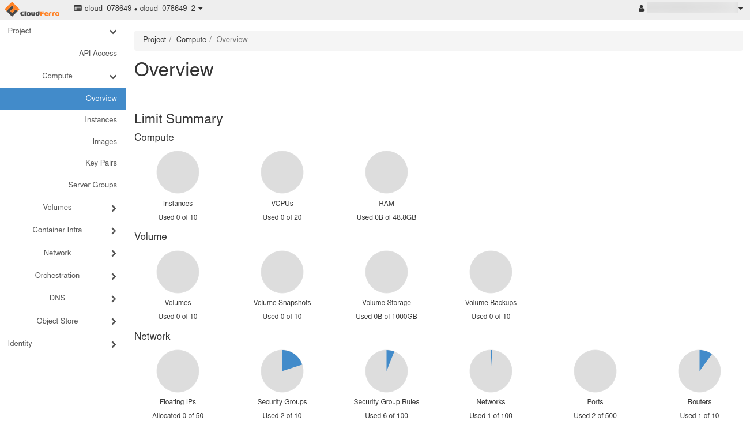Click the Compute breadcrumb link

(x=191, y=40)
